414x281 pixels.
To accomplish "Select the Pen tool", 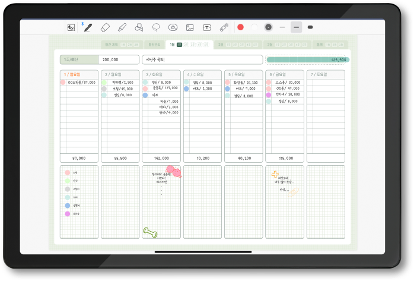I will 88,27.
